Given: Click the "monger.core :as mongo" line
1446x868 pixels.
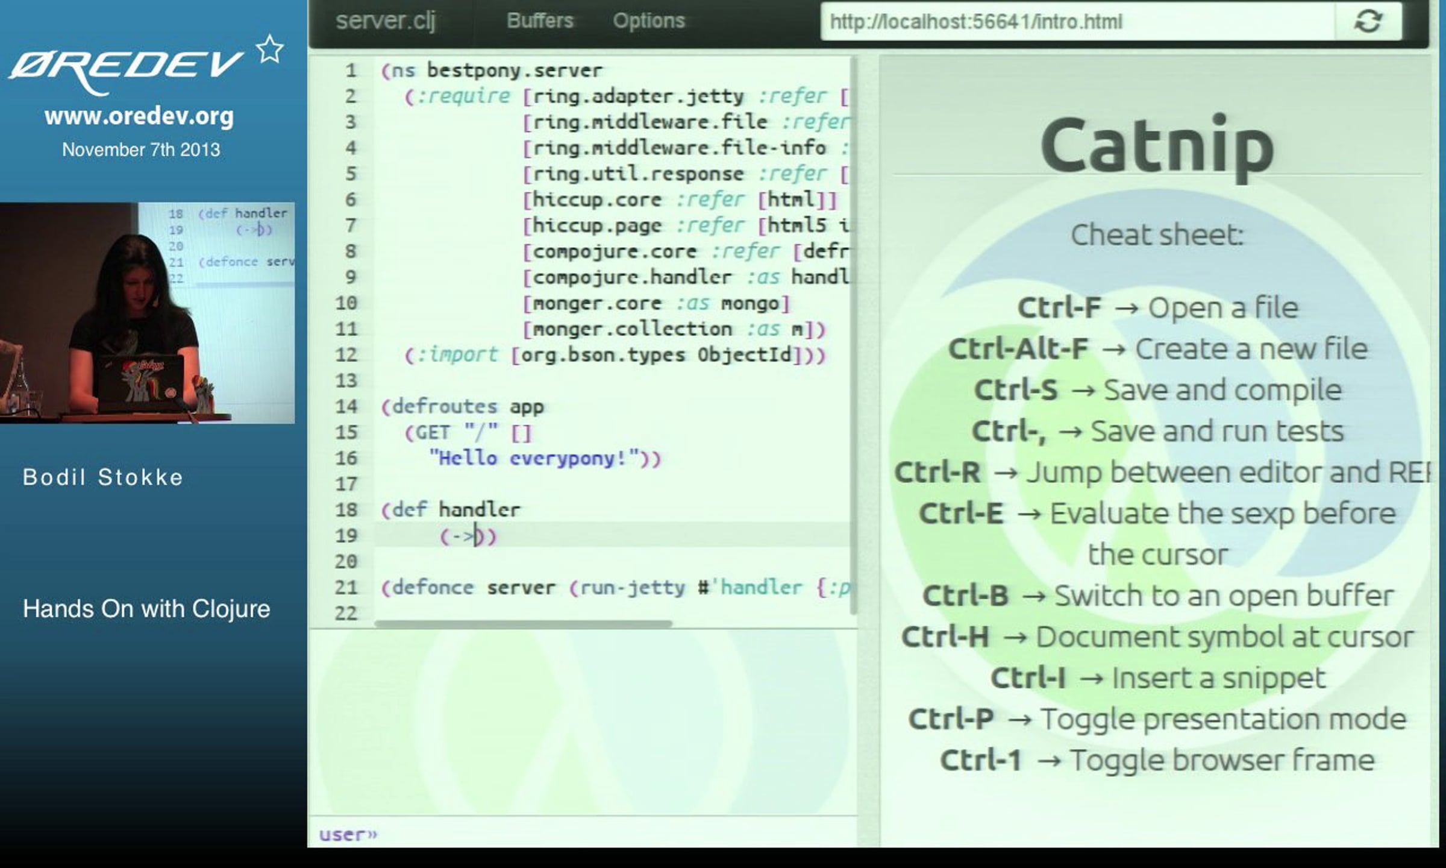Looking at the screenshot, I should 656,303.
